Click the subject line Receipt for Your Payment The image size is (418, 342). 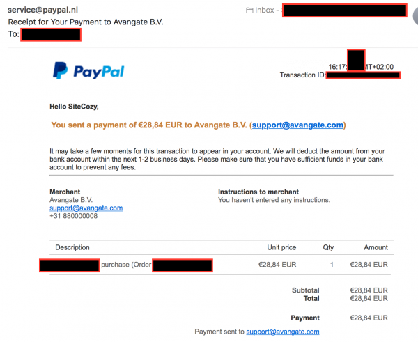86,22
